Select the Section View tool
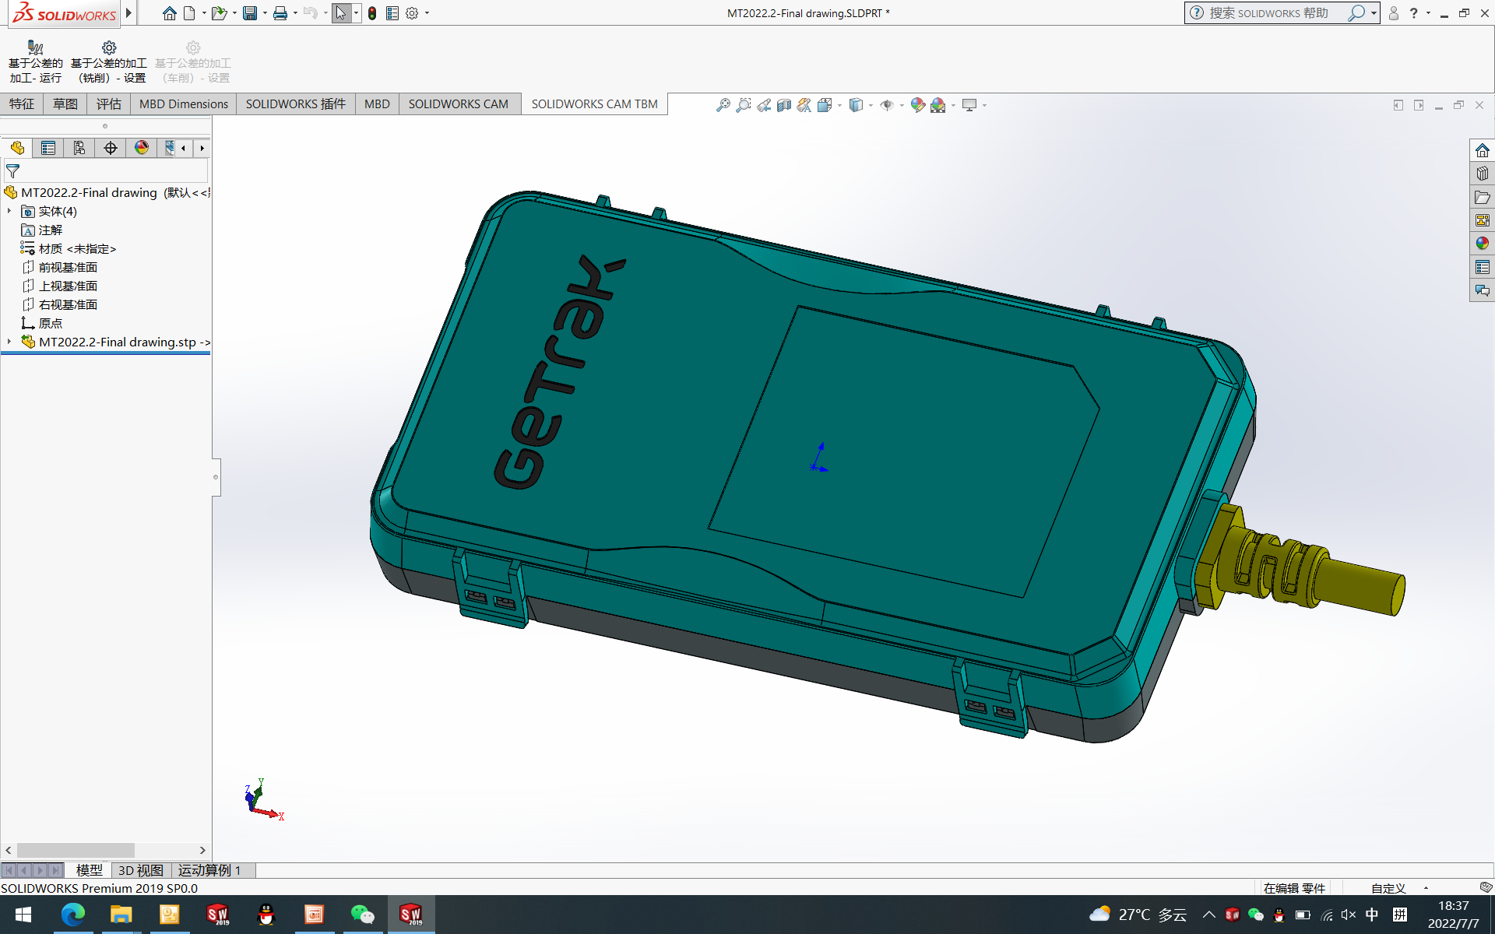The height and width of the screenshot is (934, 1495). pos(784,105)
